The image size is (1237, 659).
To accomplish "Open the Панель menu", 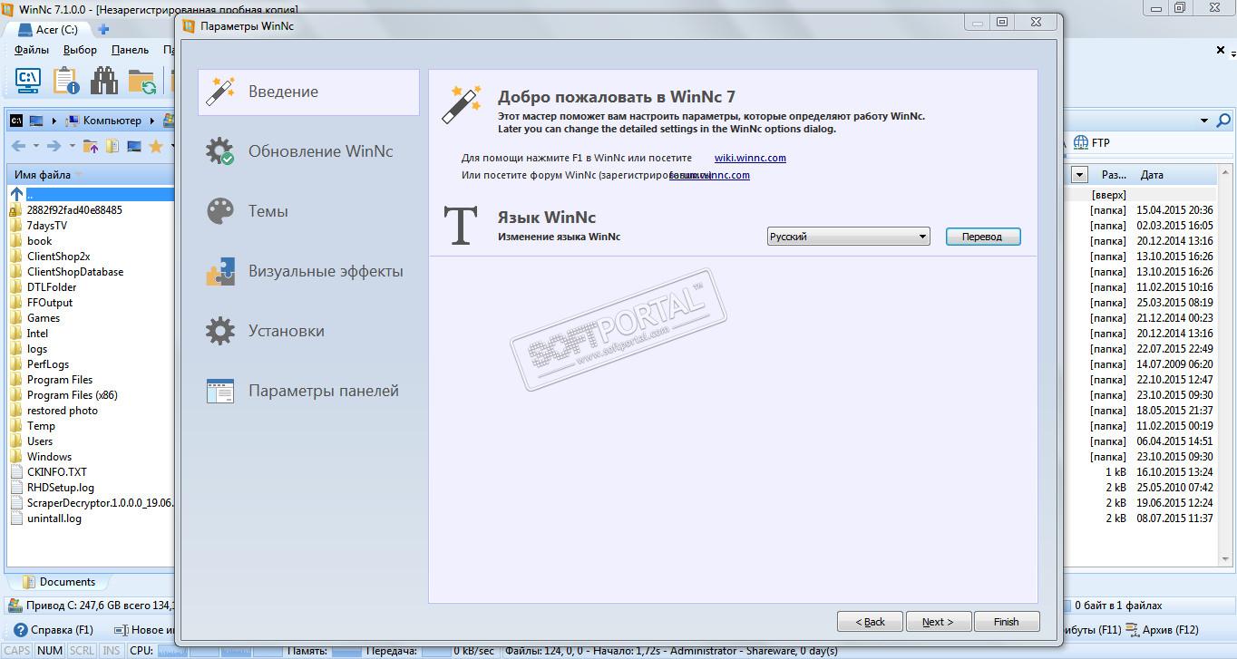I will click(130, 50).
